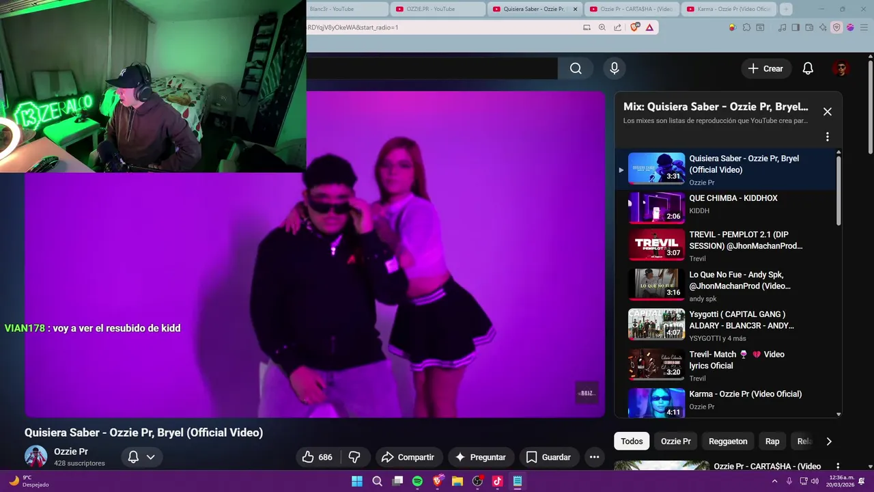Play QUE CHIMBA - KIDDHOX from the mix
This screenshot has width=874, height=492.
[724, 208]
